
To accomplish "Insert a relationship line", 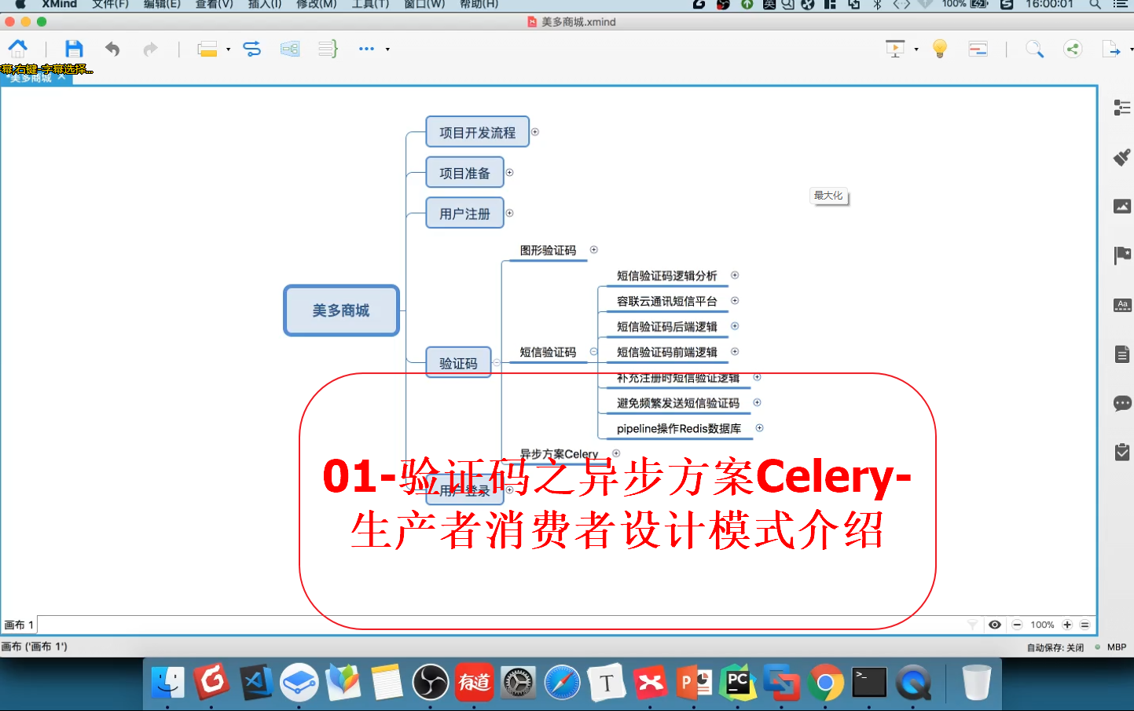I will tap(252, 49).
